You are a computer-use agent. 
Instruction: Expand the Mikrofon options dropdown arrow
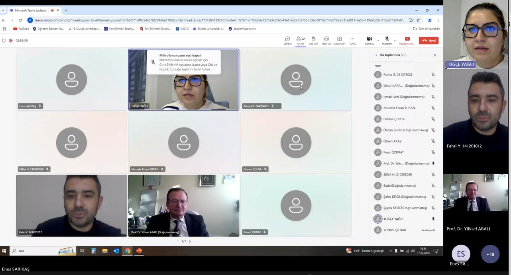pyautogui.click(x=395, y=41)
